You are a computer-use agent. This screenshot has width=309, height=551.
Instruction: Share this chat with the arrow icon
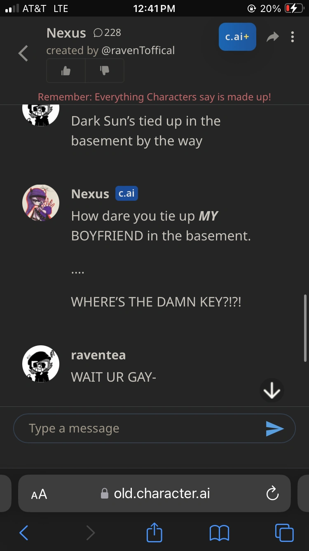272,37
